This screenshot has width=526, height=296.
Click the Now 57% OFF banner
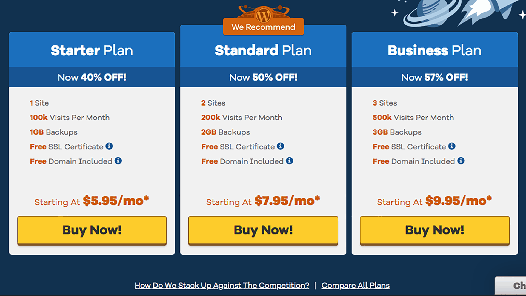tap(435, 77)
